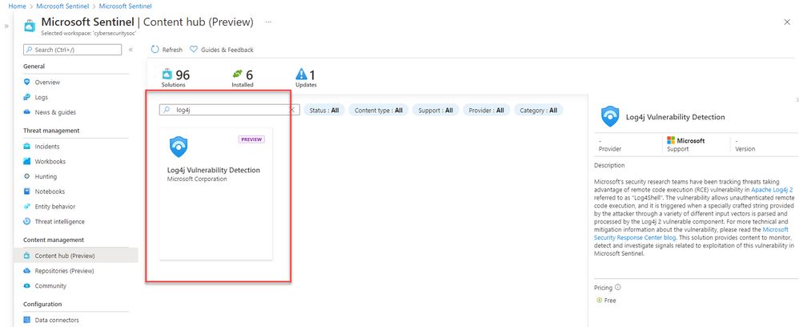Click the Content hub bag icon in sidebar

pyautogui.click(x=27, y=256)
